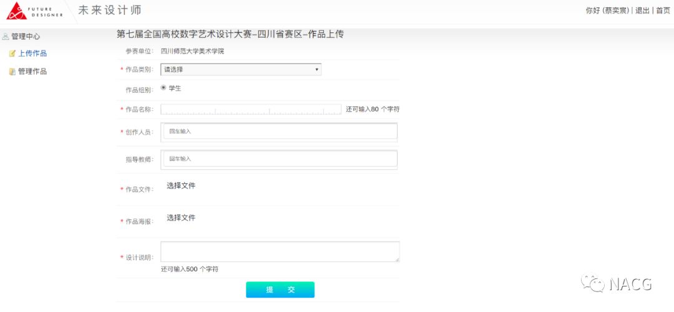
Task: Go to 首页 link in header
Action: tap(662, 11)
